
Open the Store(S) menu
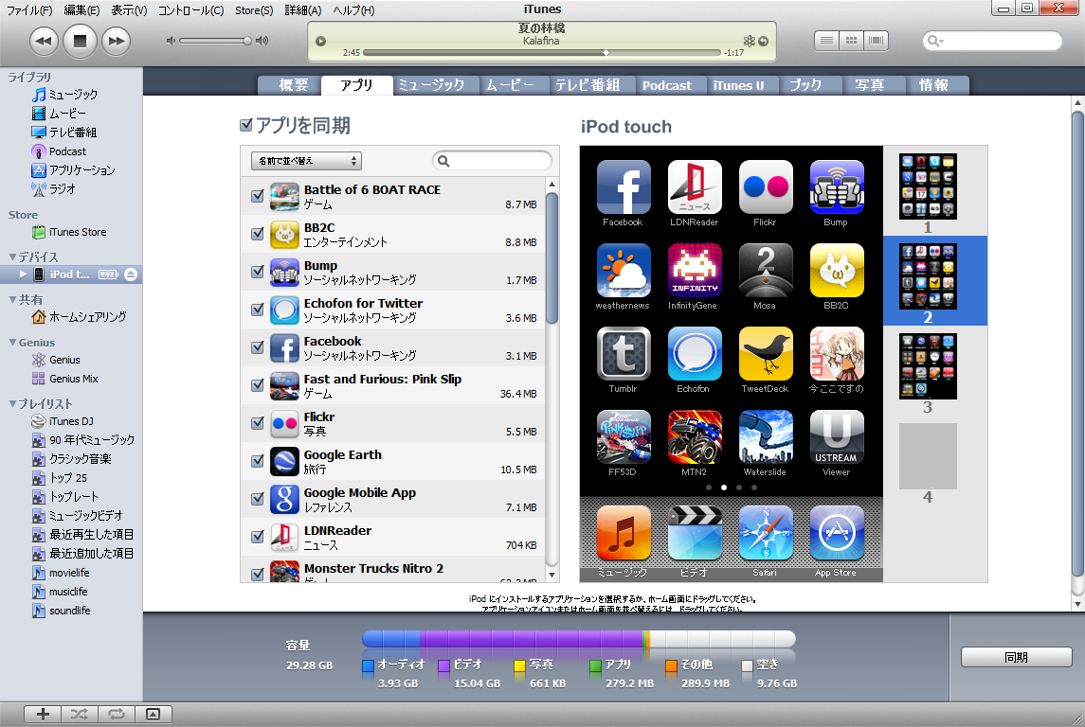[253, 10]
